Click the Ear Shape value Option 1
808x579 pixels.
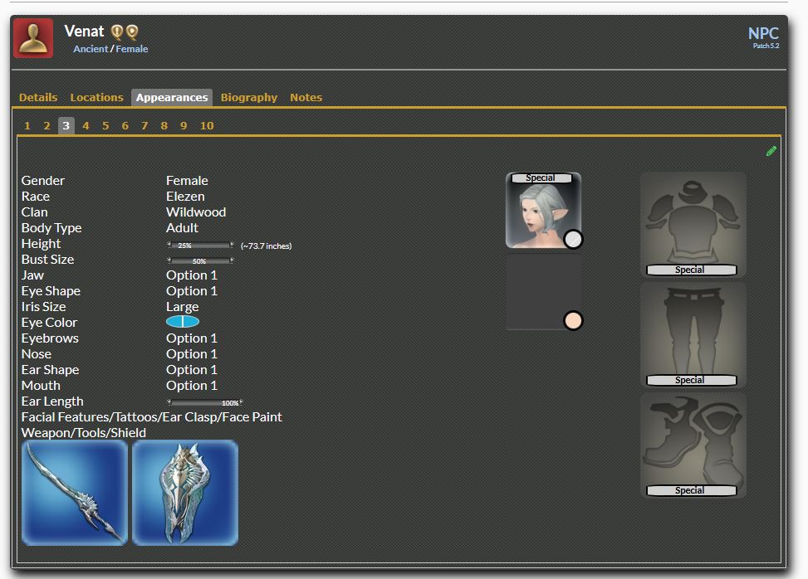(192, 369)
